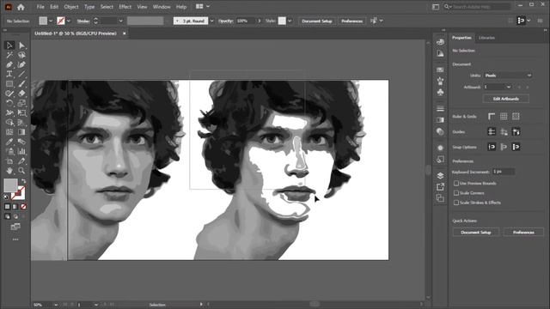Open the Artboard number dropdown
Viewport: 550px width, 309px height.
tap(498, 87)
